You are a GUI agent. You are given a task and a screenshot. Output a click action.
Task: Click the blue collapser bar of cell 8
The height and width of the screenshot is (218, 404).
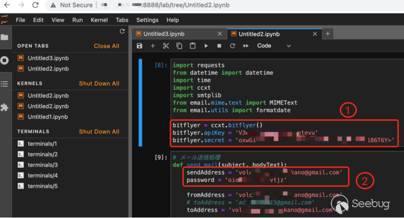click(140, 103)
